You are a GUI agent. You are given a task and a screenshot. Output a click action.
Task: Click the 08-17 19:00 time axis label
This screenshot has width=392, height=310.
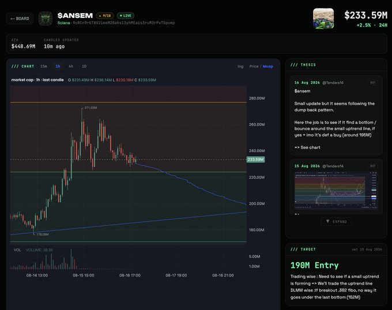click(176, 275)
